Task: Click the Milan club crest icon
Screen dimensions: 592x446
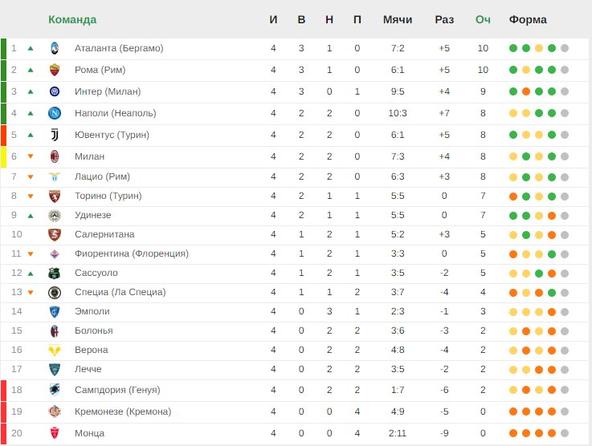Action: [x=55, y=156]
